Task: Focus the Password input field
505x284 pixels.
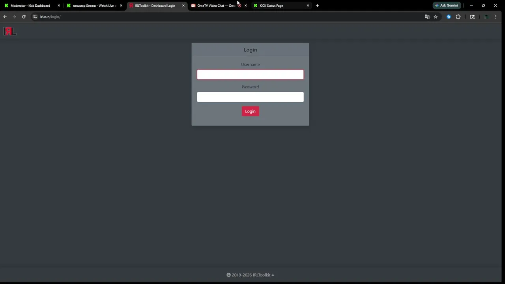Action: (x=250, y=97)
